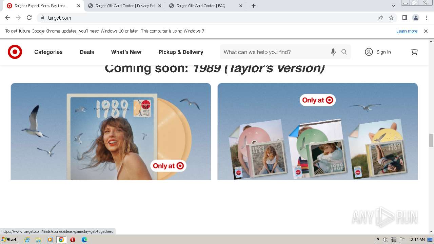Open the Deals menu
Screen dimensions: 434x244
pyautogui.click(x=87, y=52)
